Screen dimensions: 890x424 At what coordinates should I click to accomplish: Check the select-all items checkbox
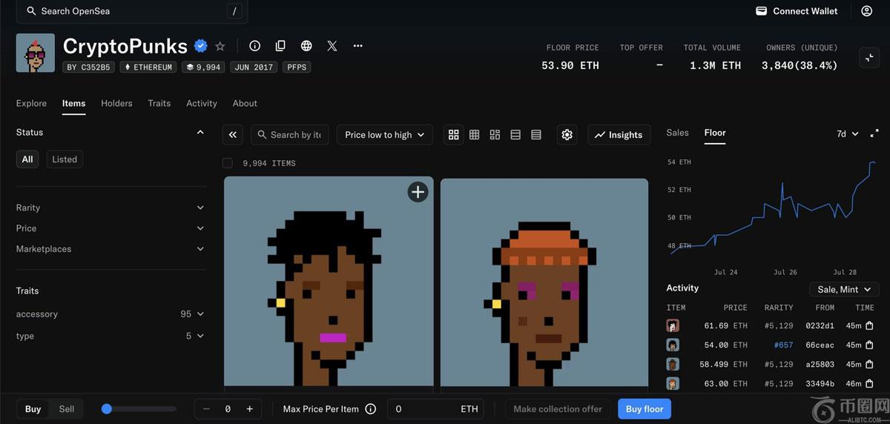pyautogui.click(x=228, y=163)
